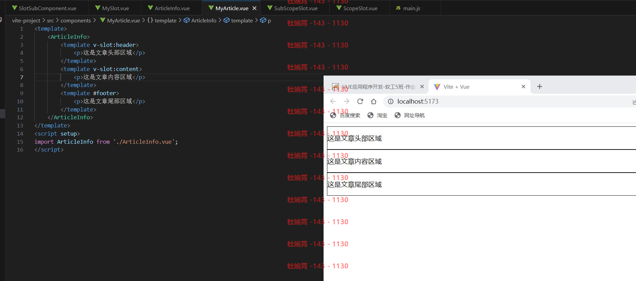
Task: Click JS file icon on main.js tab
Action: [398, 8]
